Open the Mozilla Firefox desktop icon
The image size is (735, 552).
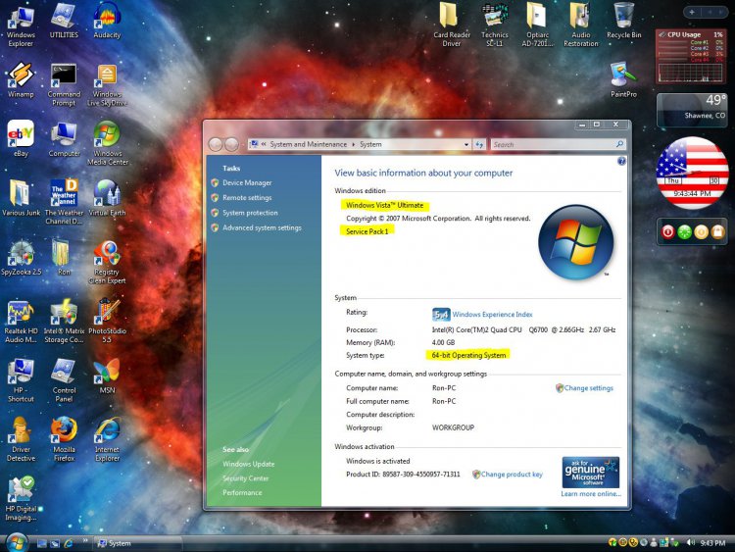pos(64,440)
